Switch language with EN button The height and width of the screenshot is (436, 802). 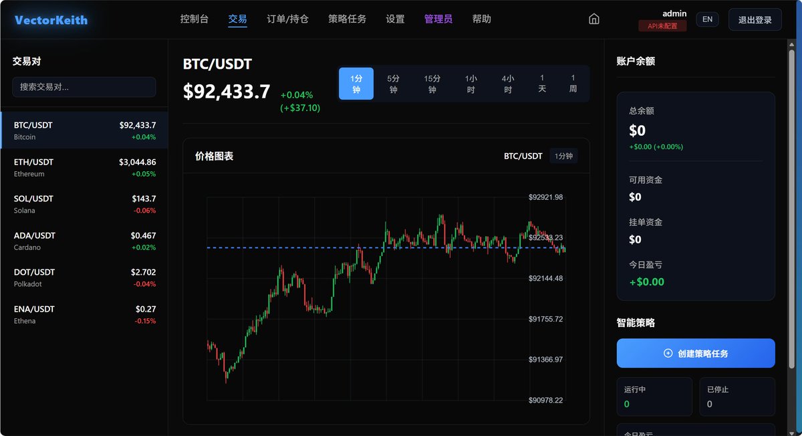tap(707, 19)
